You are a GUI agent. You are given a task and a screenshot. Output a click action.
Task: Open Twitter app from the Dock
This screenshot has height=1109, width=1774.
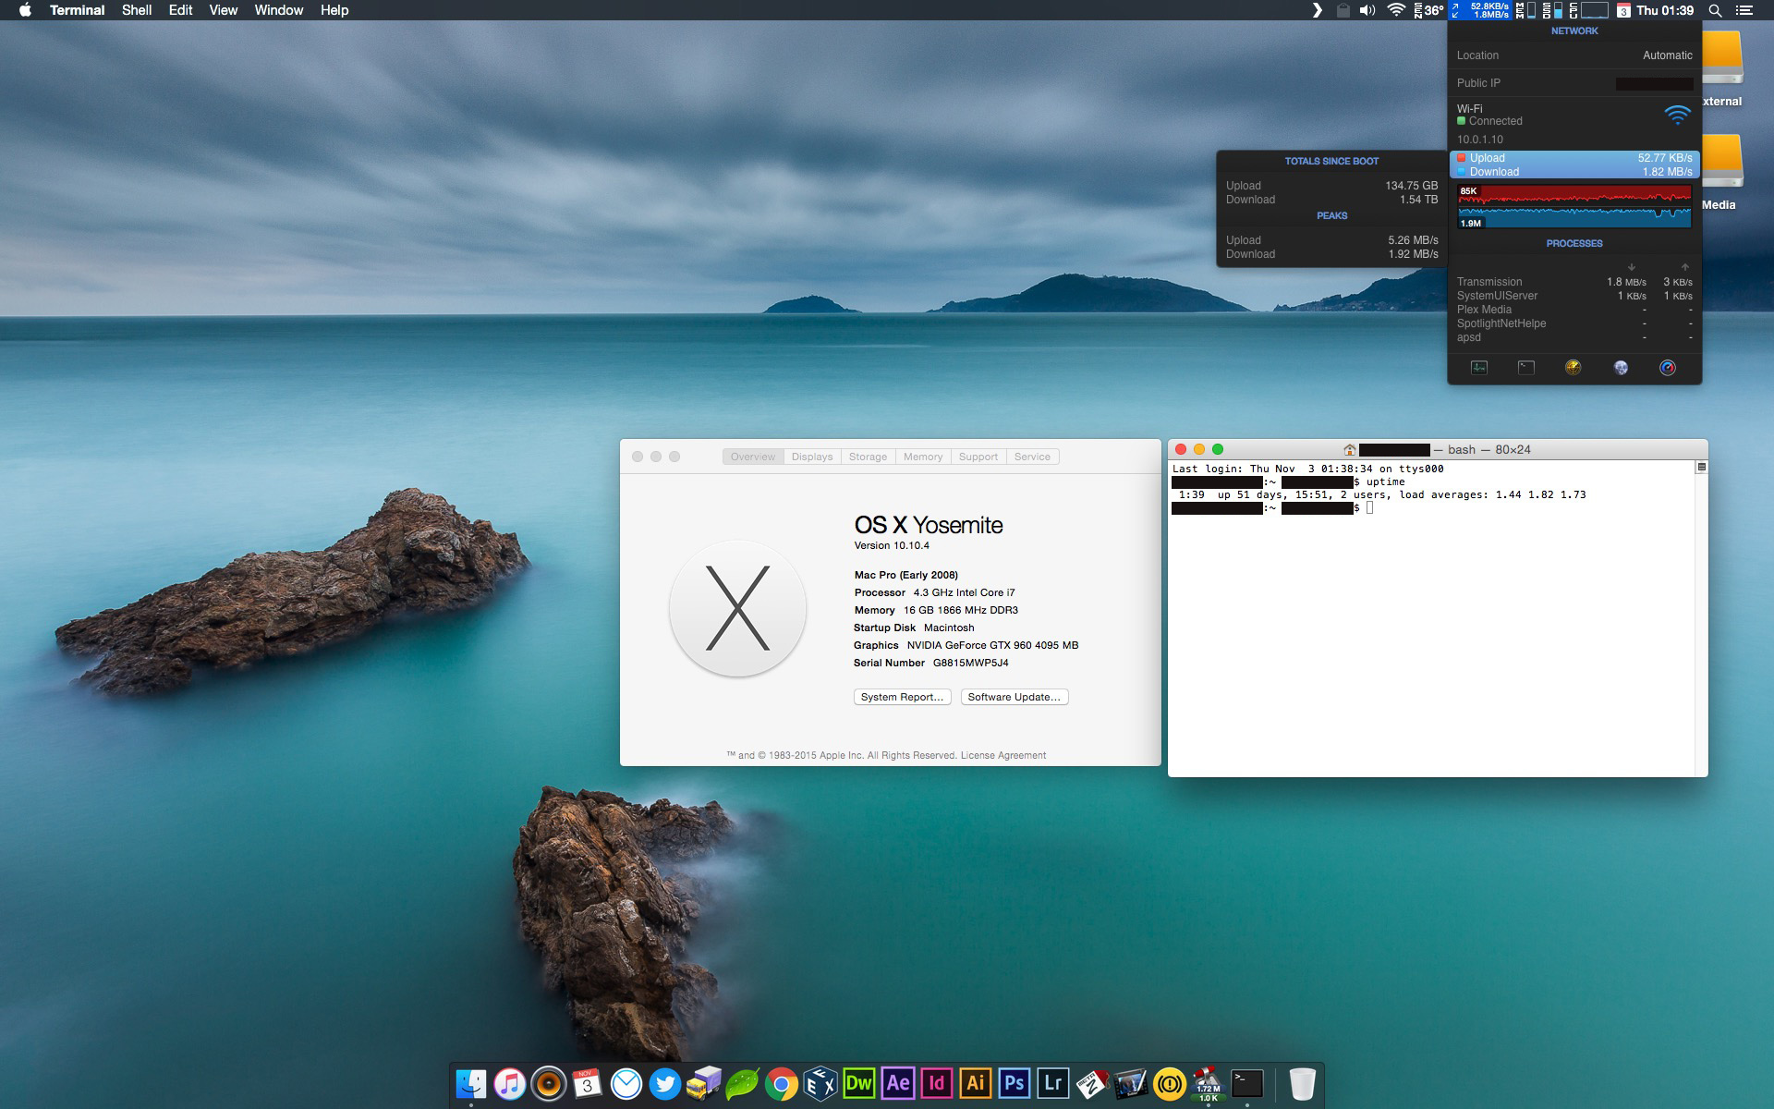(x=664, y=1083)
